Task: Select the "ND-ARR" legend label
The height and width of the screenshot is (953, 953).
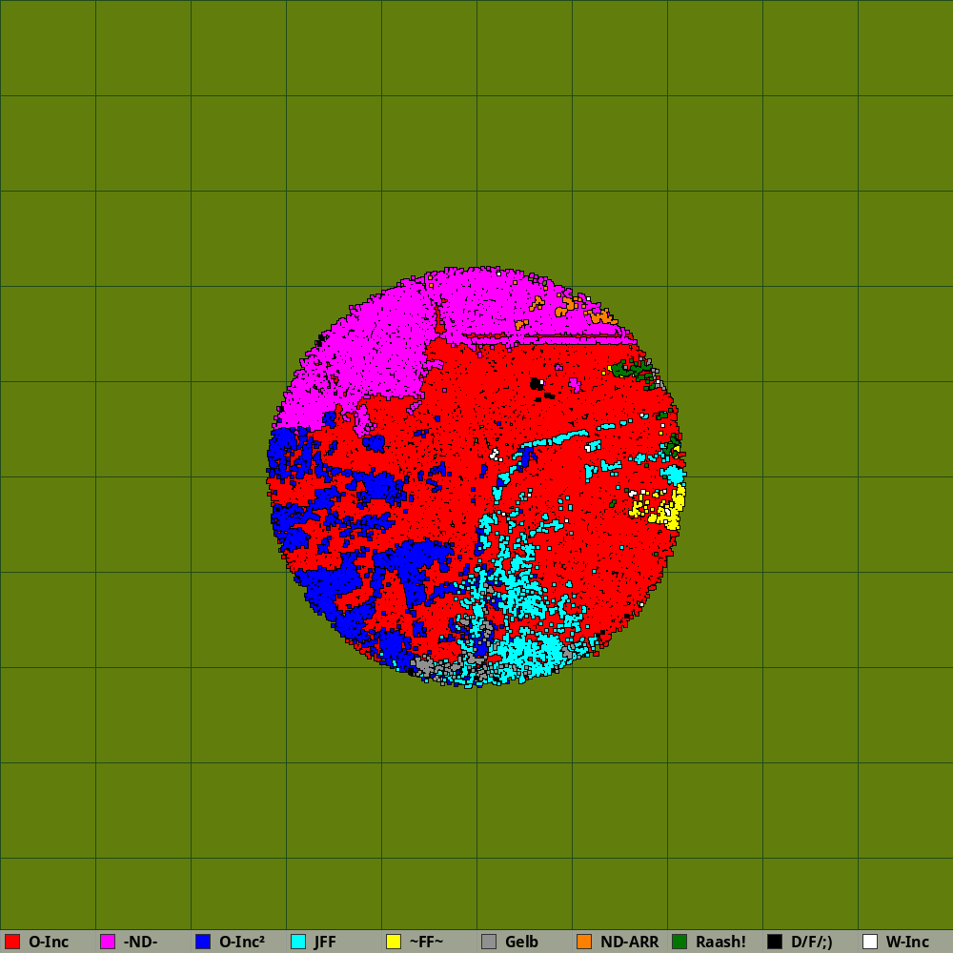Action: pyautogui.click(x=629, y=942)
